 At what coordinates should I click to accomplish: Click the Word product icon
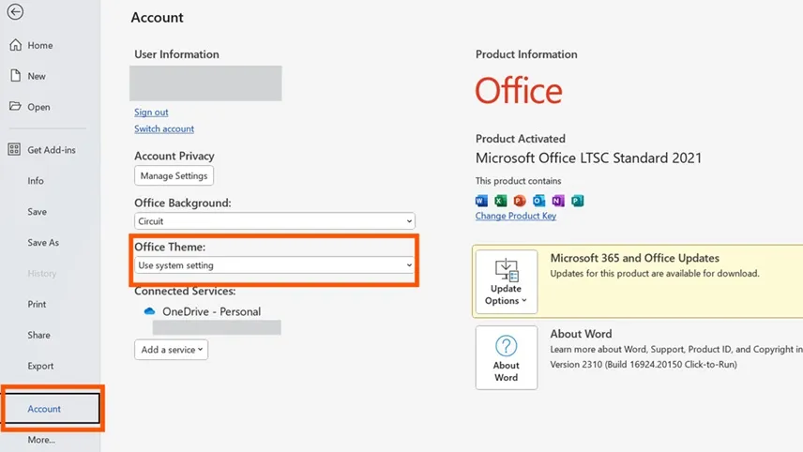(482, 201)
